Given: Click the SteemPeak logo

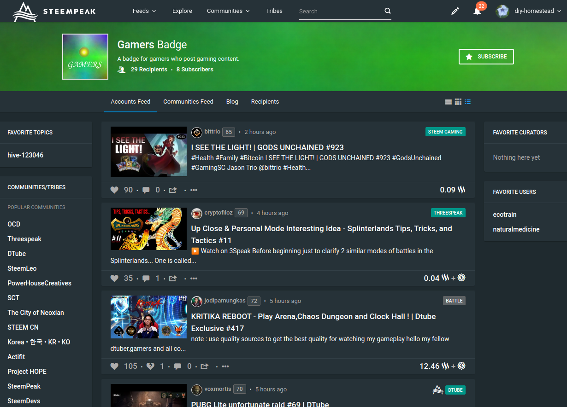Looking at the screenshot, I should (x=53, y=11).
